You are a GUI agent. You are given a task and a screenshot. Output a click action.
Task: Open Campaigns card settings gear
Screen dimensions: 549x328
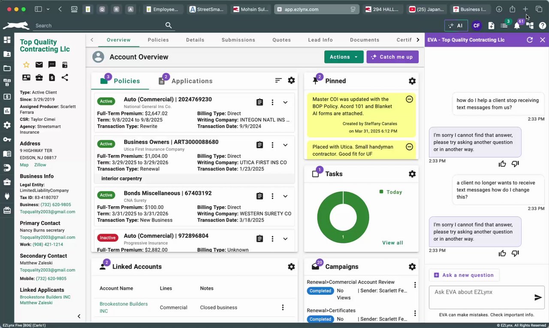click(412, 267)
